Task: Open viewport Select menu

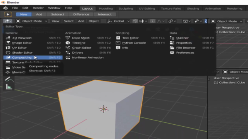Action: coord(69,21)
